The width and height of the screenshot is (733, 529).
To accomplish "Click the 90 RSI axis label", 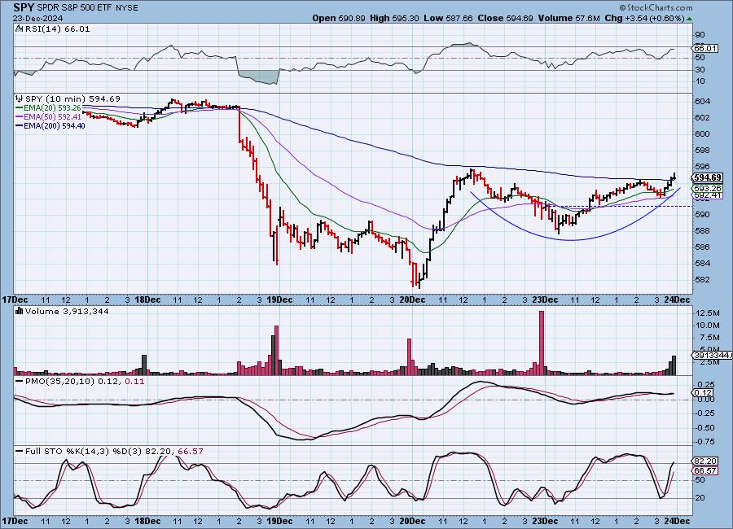I will (x=700, y=34).
